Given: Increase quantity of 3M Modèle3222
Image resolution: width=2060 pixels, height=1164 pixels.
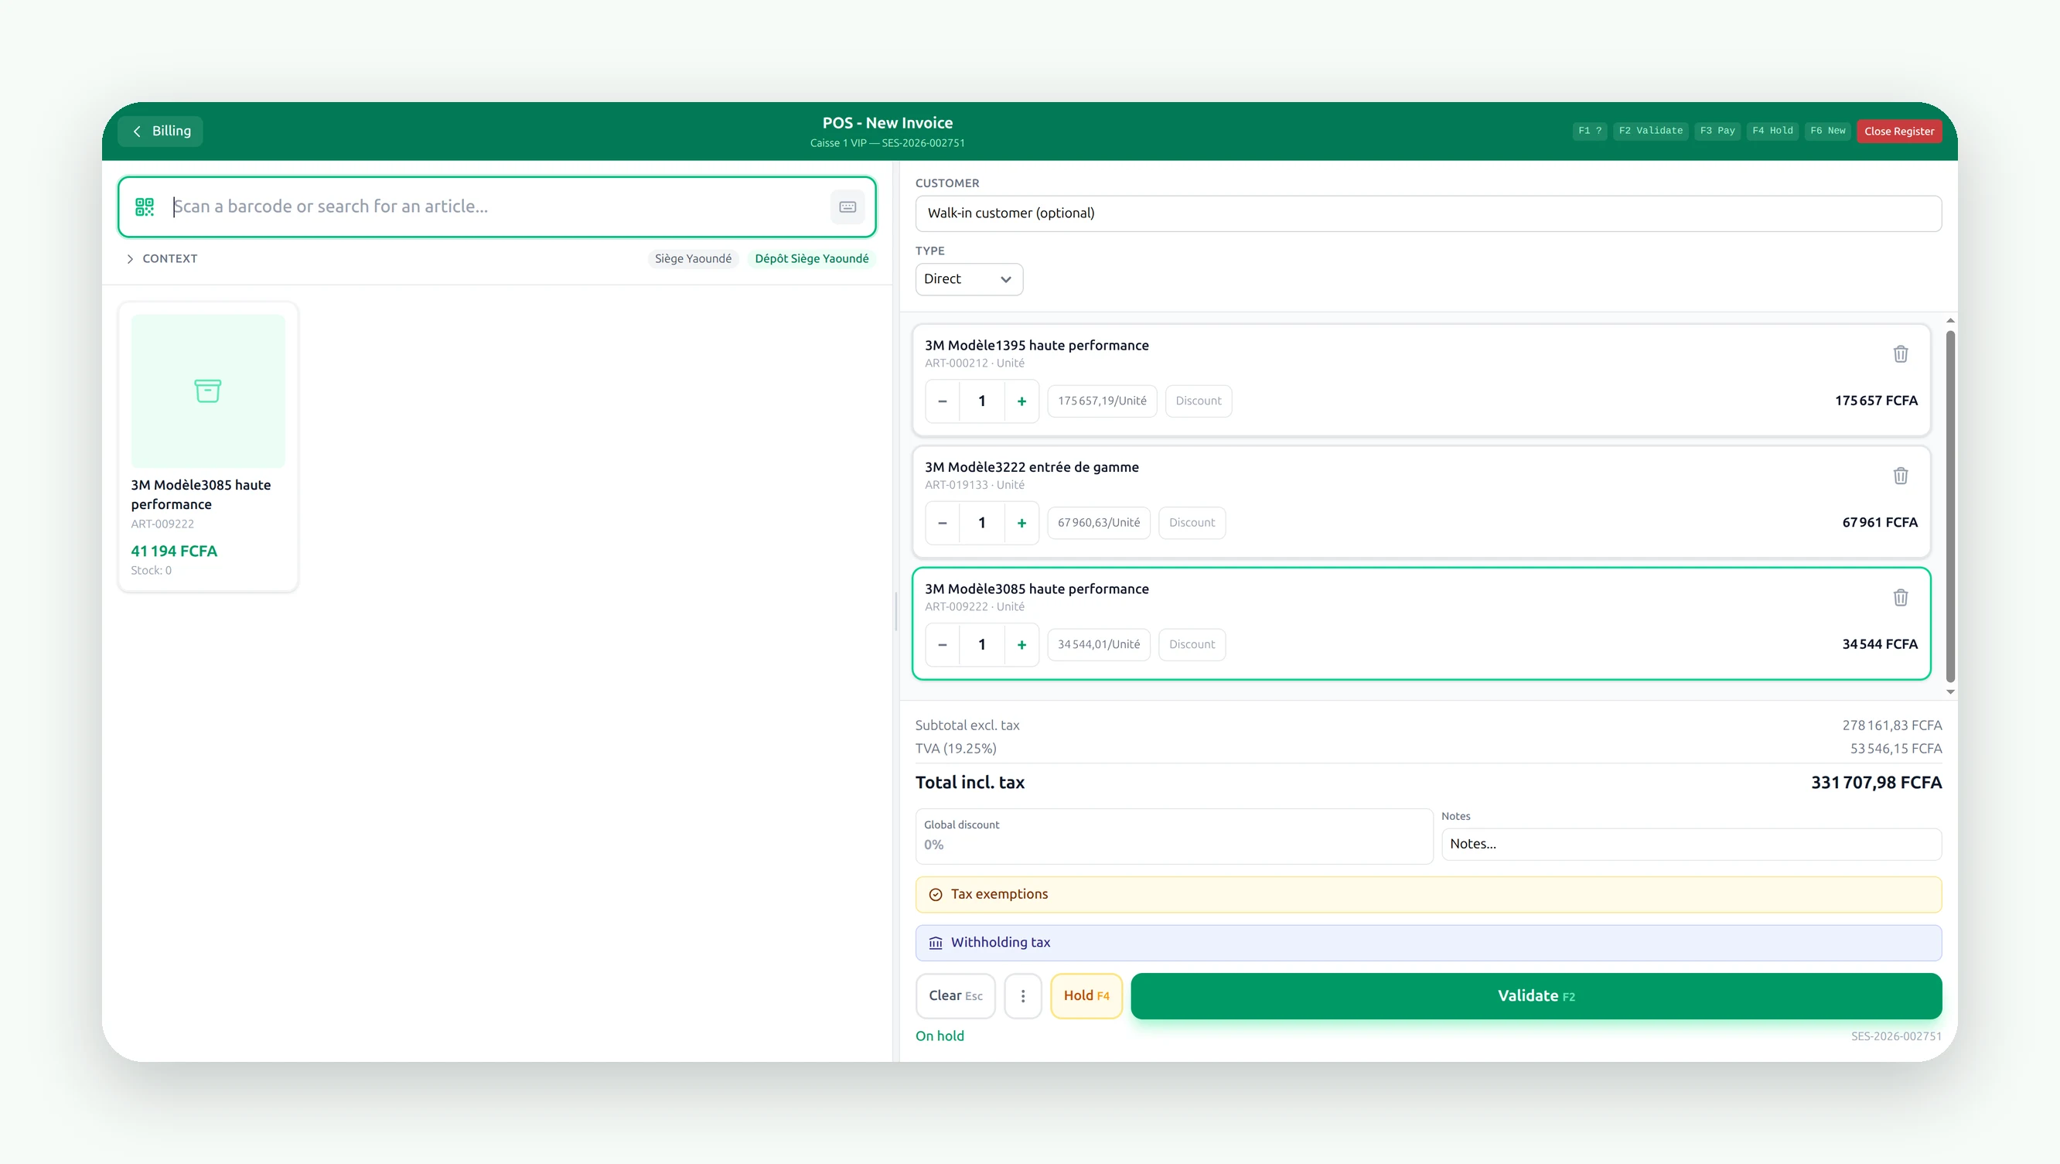Looking at the screenshot, I should tap(1021, 523).
